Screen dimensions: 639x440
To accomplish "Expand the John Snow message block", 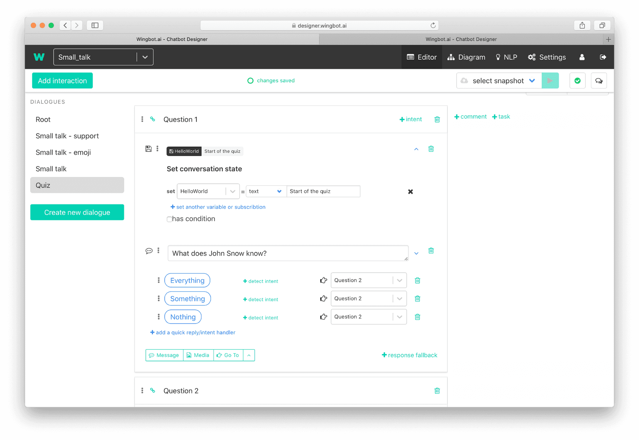I will 416,253.
